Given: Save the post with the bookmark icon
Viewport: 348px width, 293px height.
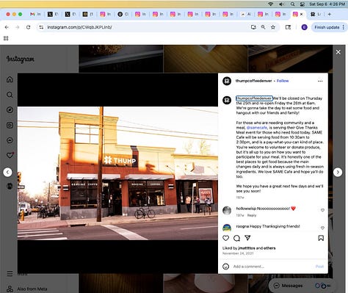Looking at the screenshot, I should 321,238.
